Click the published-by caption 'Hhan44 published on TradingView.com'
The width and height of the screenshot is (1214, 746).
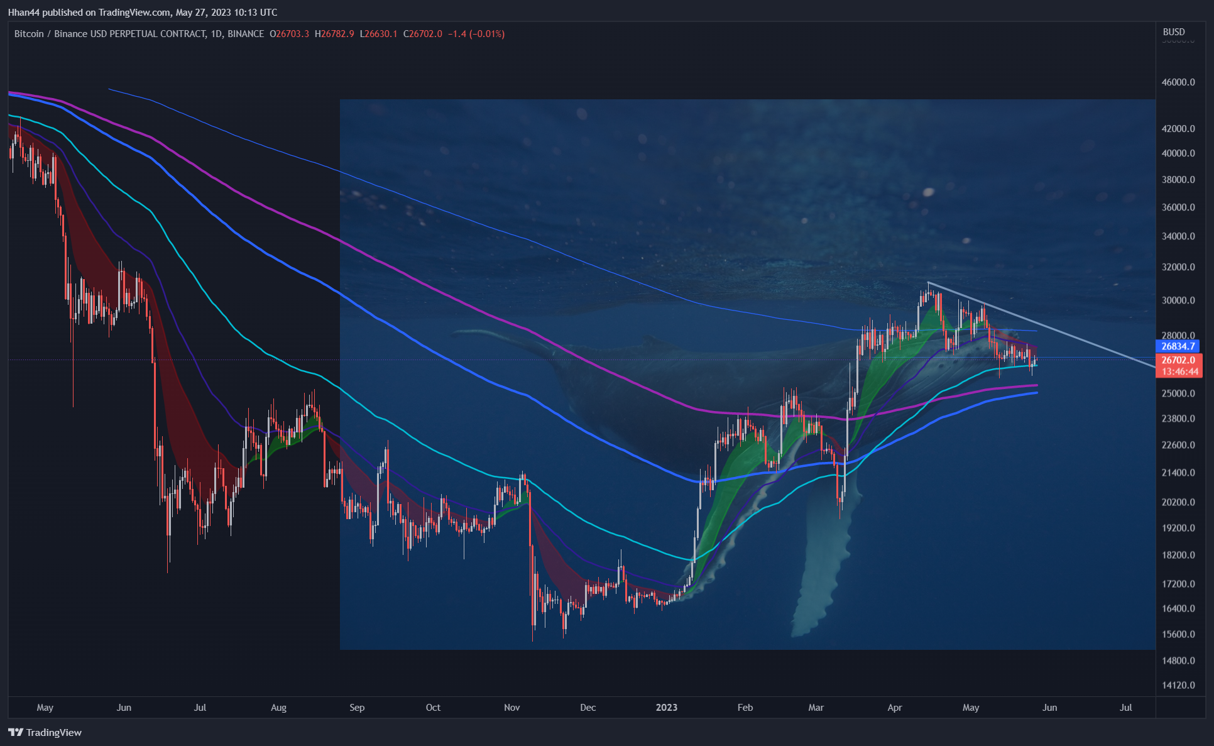pos(88,12)
